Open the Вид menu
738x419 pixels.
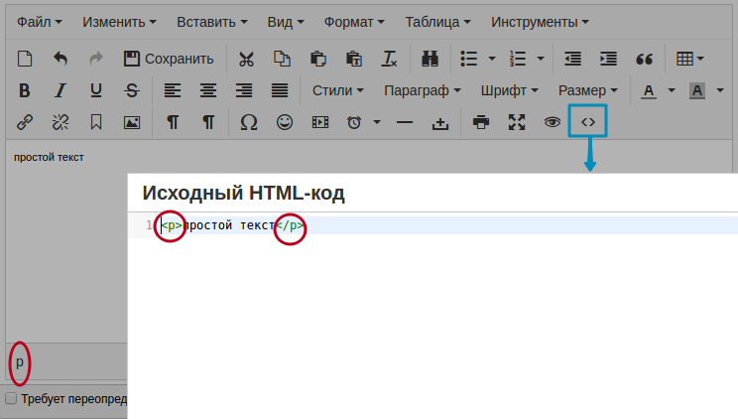click(x=286, y=22)
